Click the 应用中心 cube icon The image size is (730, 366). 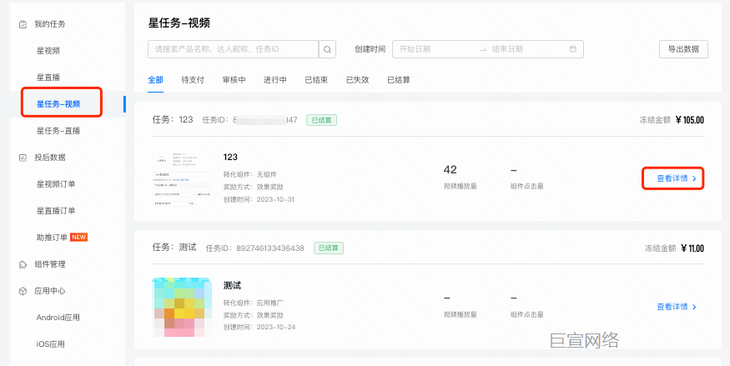click(23, 291)
